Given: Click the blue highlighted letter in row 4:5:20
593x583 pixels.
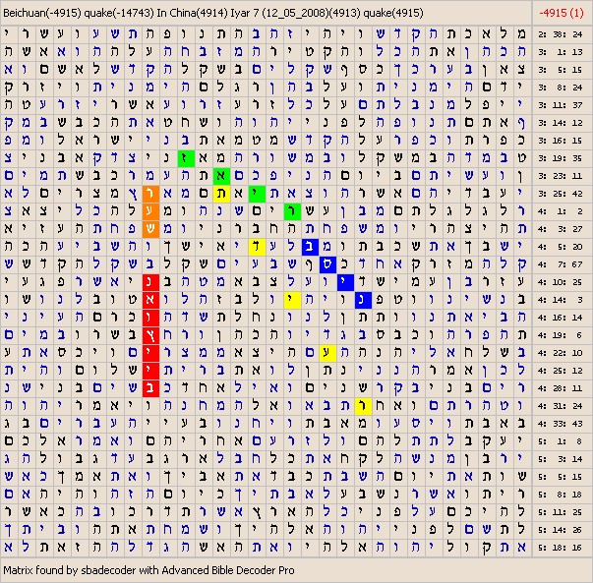Looking at the screenshot, I should (x=310, y=247).
